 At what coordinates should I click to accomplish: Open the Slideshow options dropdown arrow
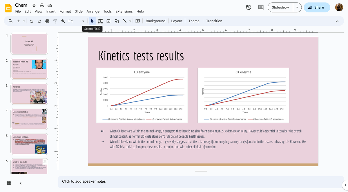[x=296, y=8]
